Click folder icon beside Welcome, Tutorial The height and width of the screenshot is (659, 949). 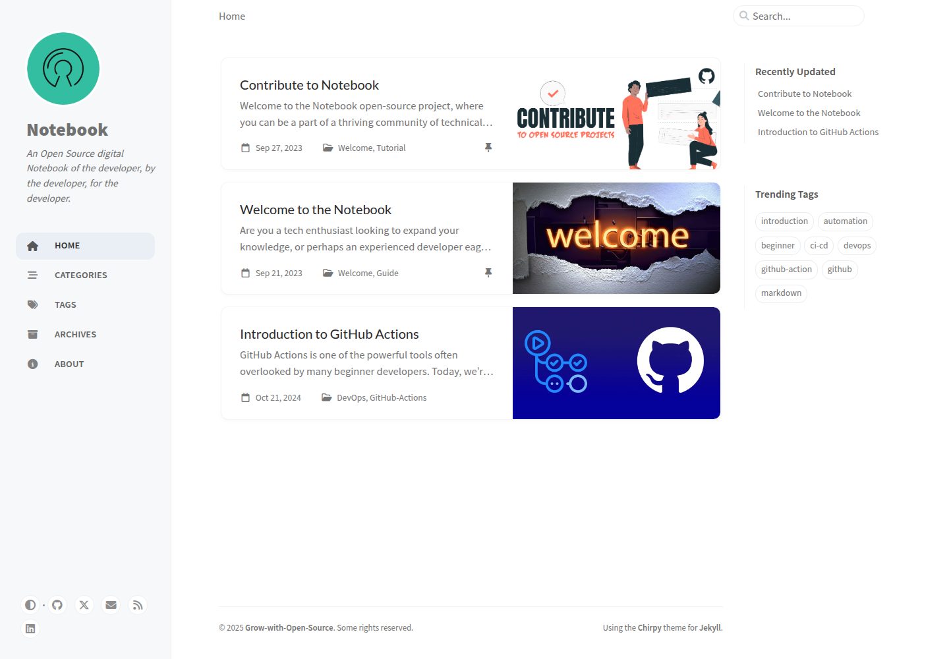(328, 148)
